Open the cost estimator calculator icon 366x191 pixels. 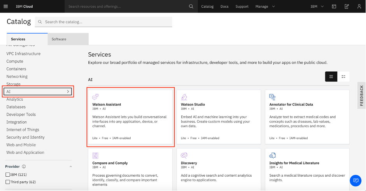click(334, 6)
